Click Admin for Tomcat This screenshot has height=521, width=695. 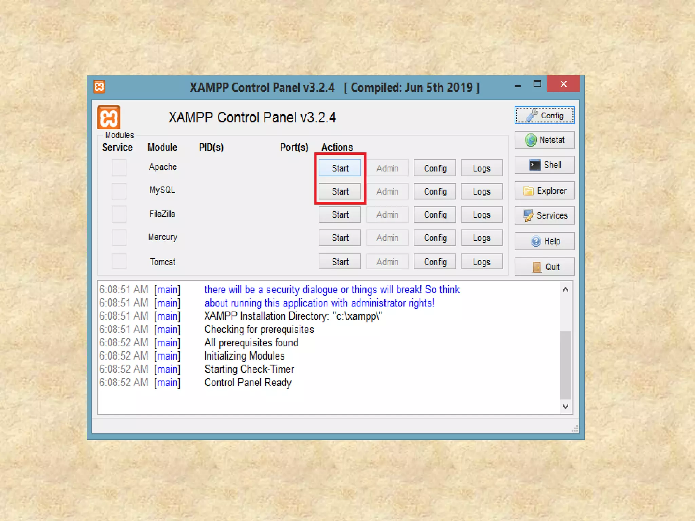(x=387, y=262)
